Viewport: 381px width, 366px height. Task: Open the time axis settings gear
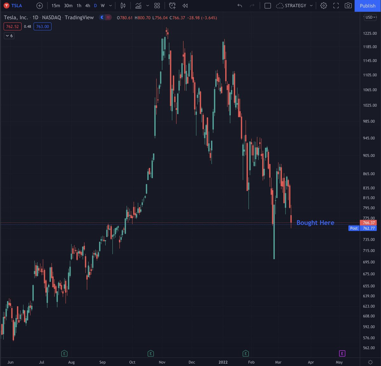coord(370,362)
